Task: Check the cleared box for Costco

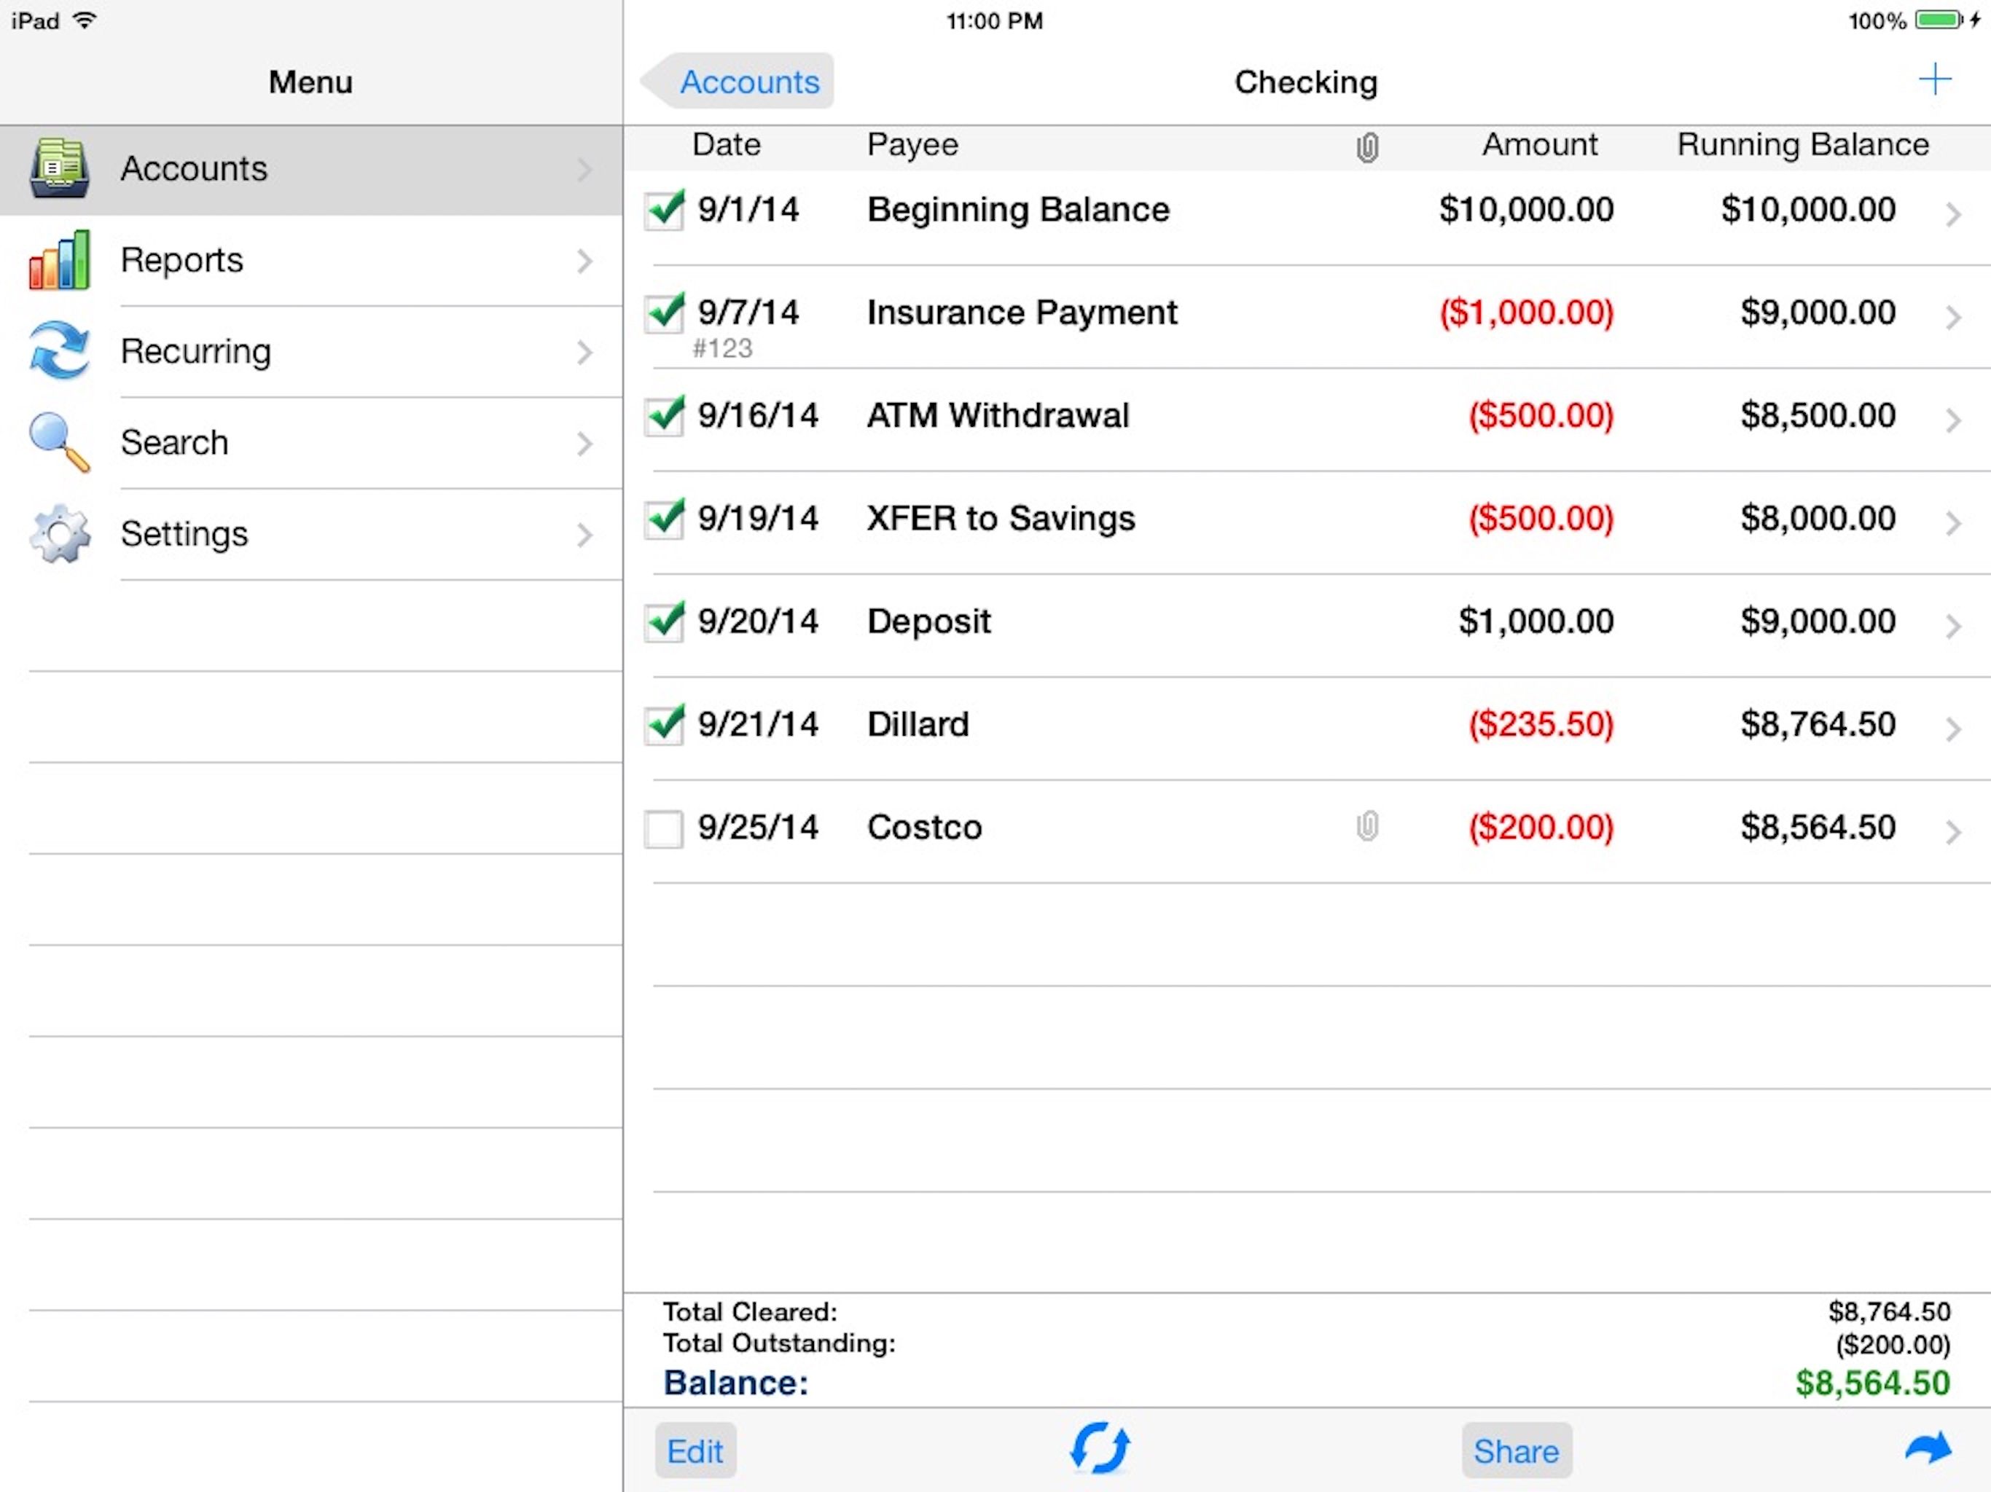Action: click(x=663, y=829)
